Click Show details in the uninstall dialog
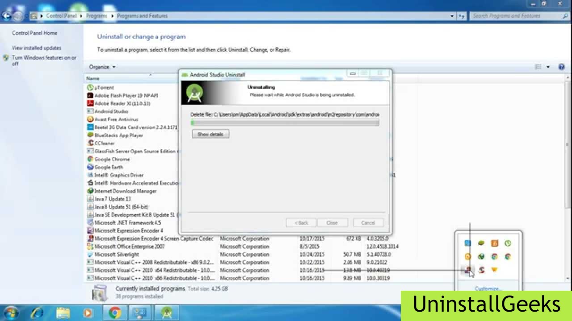The height and width of the screenshot is (321, 572). pos(210,134)
